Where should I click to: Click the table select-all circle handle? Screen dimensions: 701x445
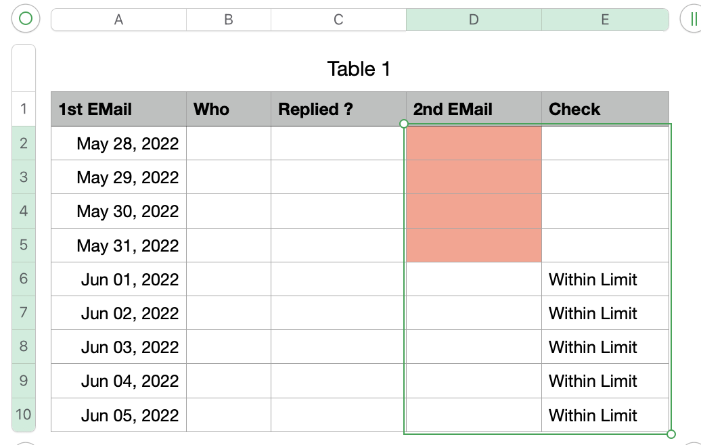point(26,19)
